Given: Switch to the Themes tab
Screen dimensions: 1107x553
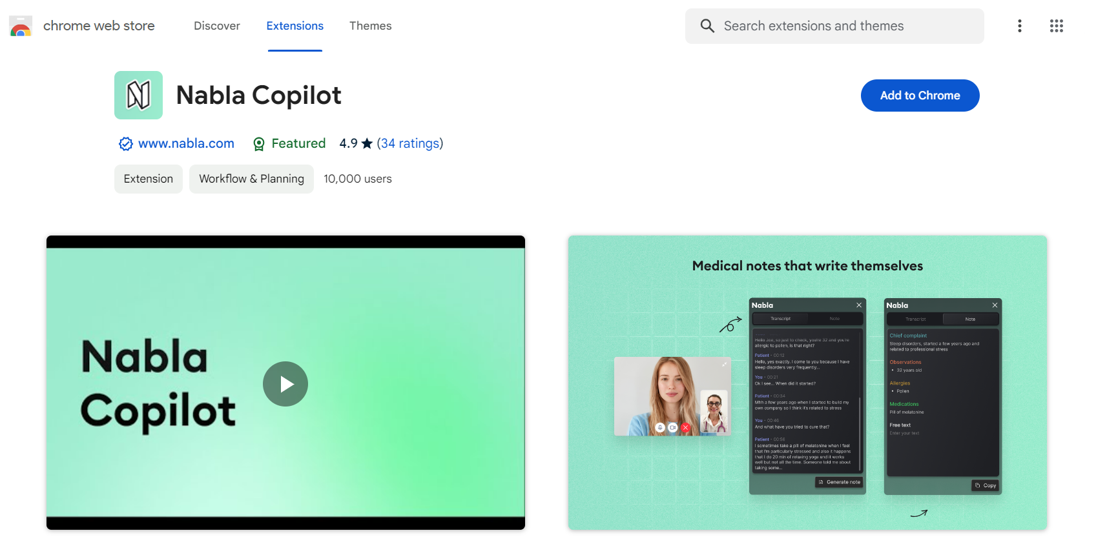Looking at the screenshot, I should (x=371, y=26).
